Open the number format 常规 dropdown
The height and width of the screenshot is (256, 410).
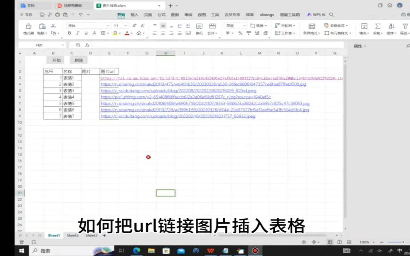244,26
